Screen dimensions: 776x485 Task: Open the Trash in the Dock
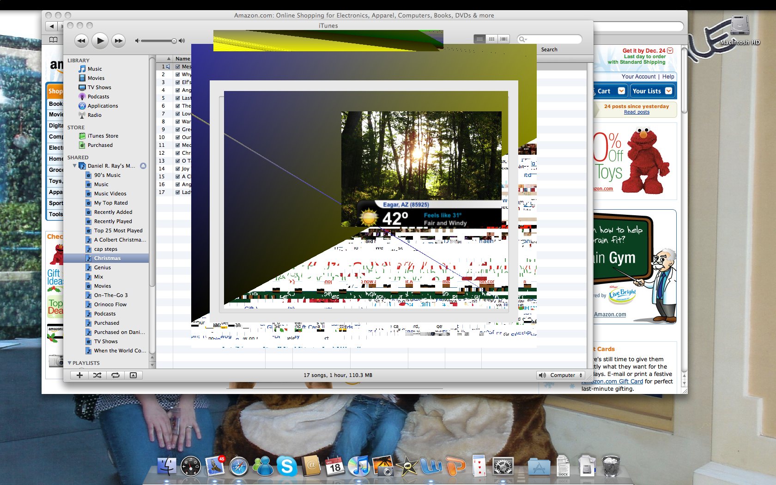click(x=611, y=466)
